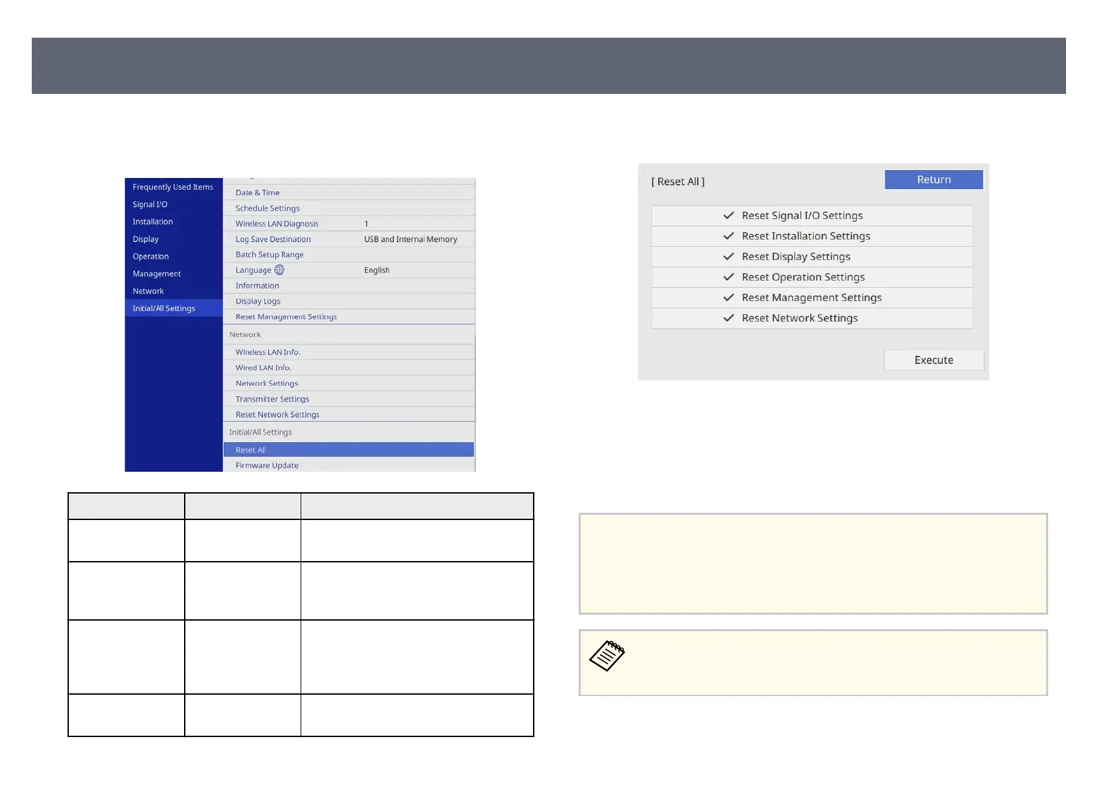
Task: Open Wireless LAN Diagnosis setting
Action: tap(349, 224)
